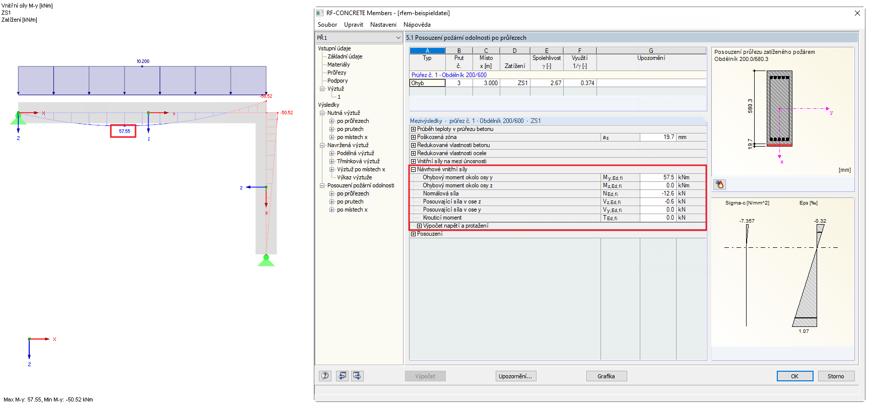Close the RF-CONCRETE Members dialog
The width and height of the screenshot is (870, 406).
point(857,13)
